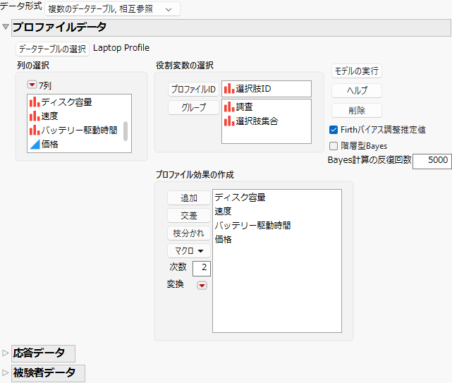Click the 選択肢ID nominal icon

point(229,89)
